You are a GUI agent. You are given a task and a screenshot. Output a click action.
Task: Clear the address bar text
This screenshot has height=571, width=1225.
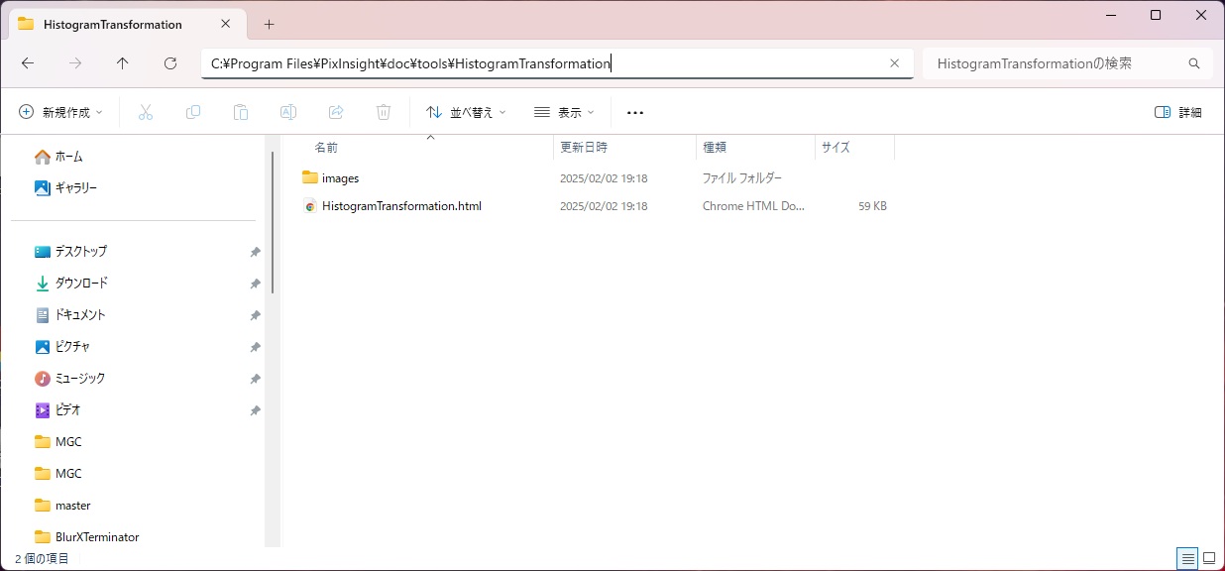pos(895,63)
